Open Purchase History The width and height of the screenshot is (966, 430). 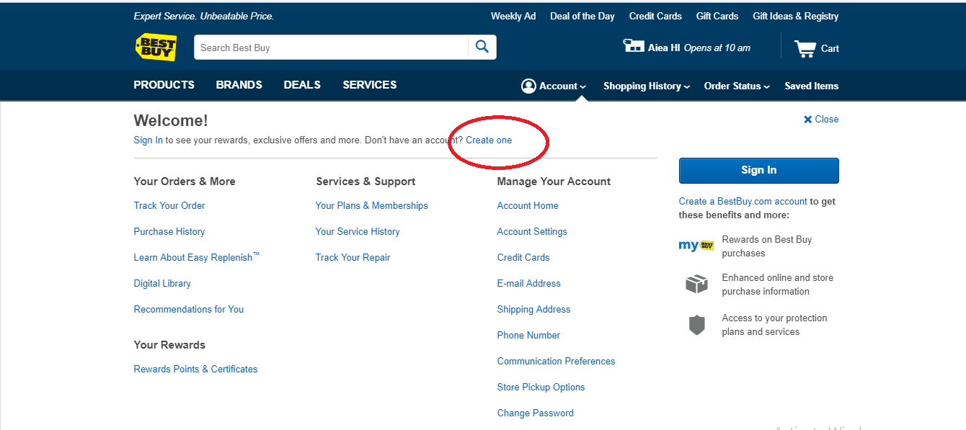169,231
